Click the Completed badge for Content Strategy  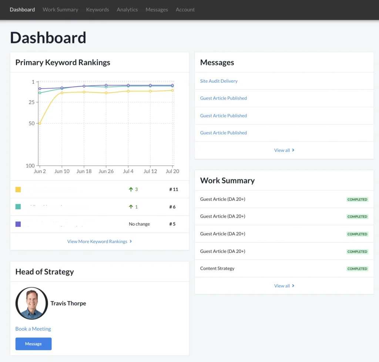(357, 269)
